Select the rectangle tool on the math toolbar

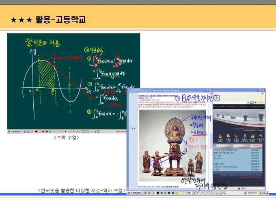84,132
